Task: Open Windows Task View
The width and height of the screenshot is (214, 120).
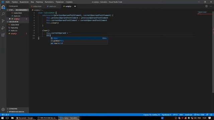Action: coord(7,118)
